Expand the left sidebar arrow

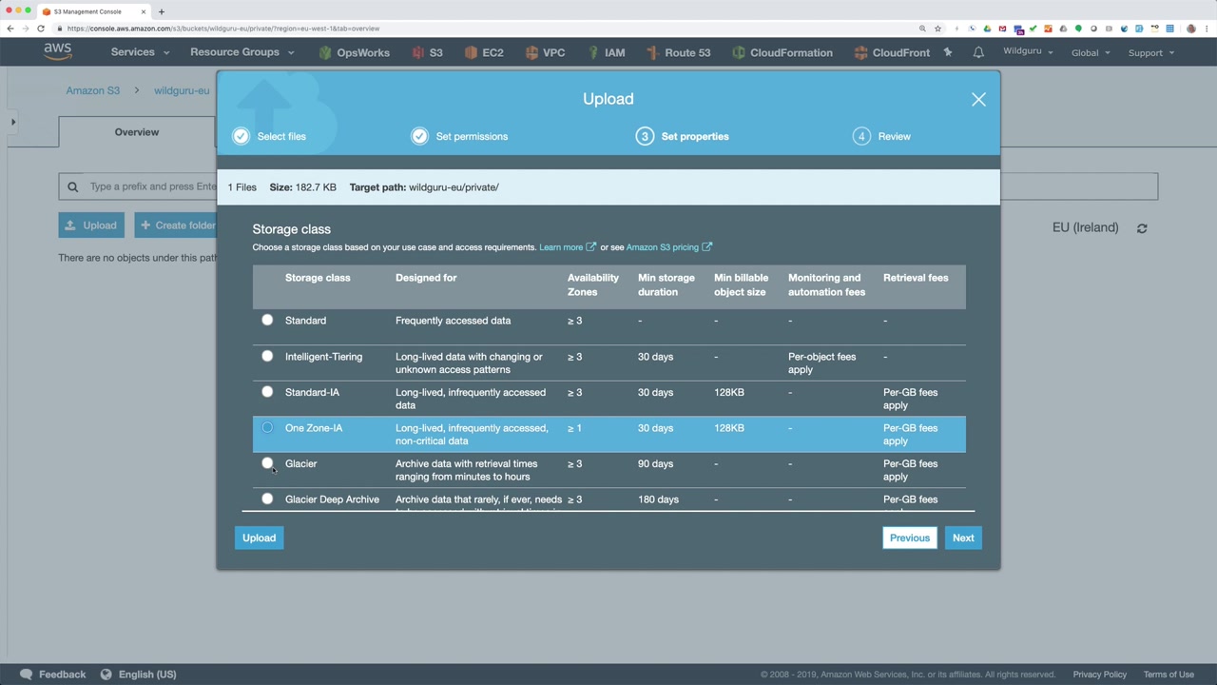click(x=13, y=122)
